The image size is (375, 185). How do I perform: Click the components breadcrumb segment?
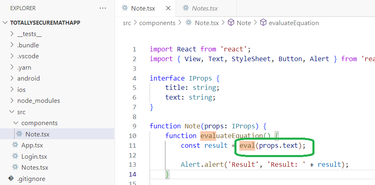point(157,23)
